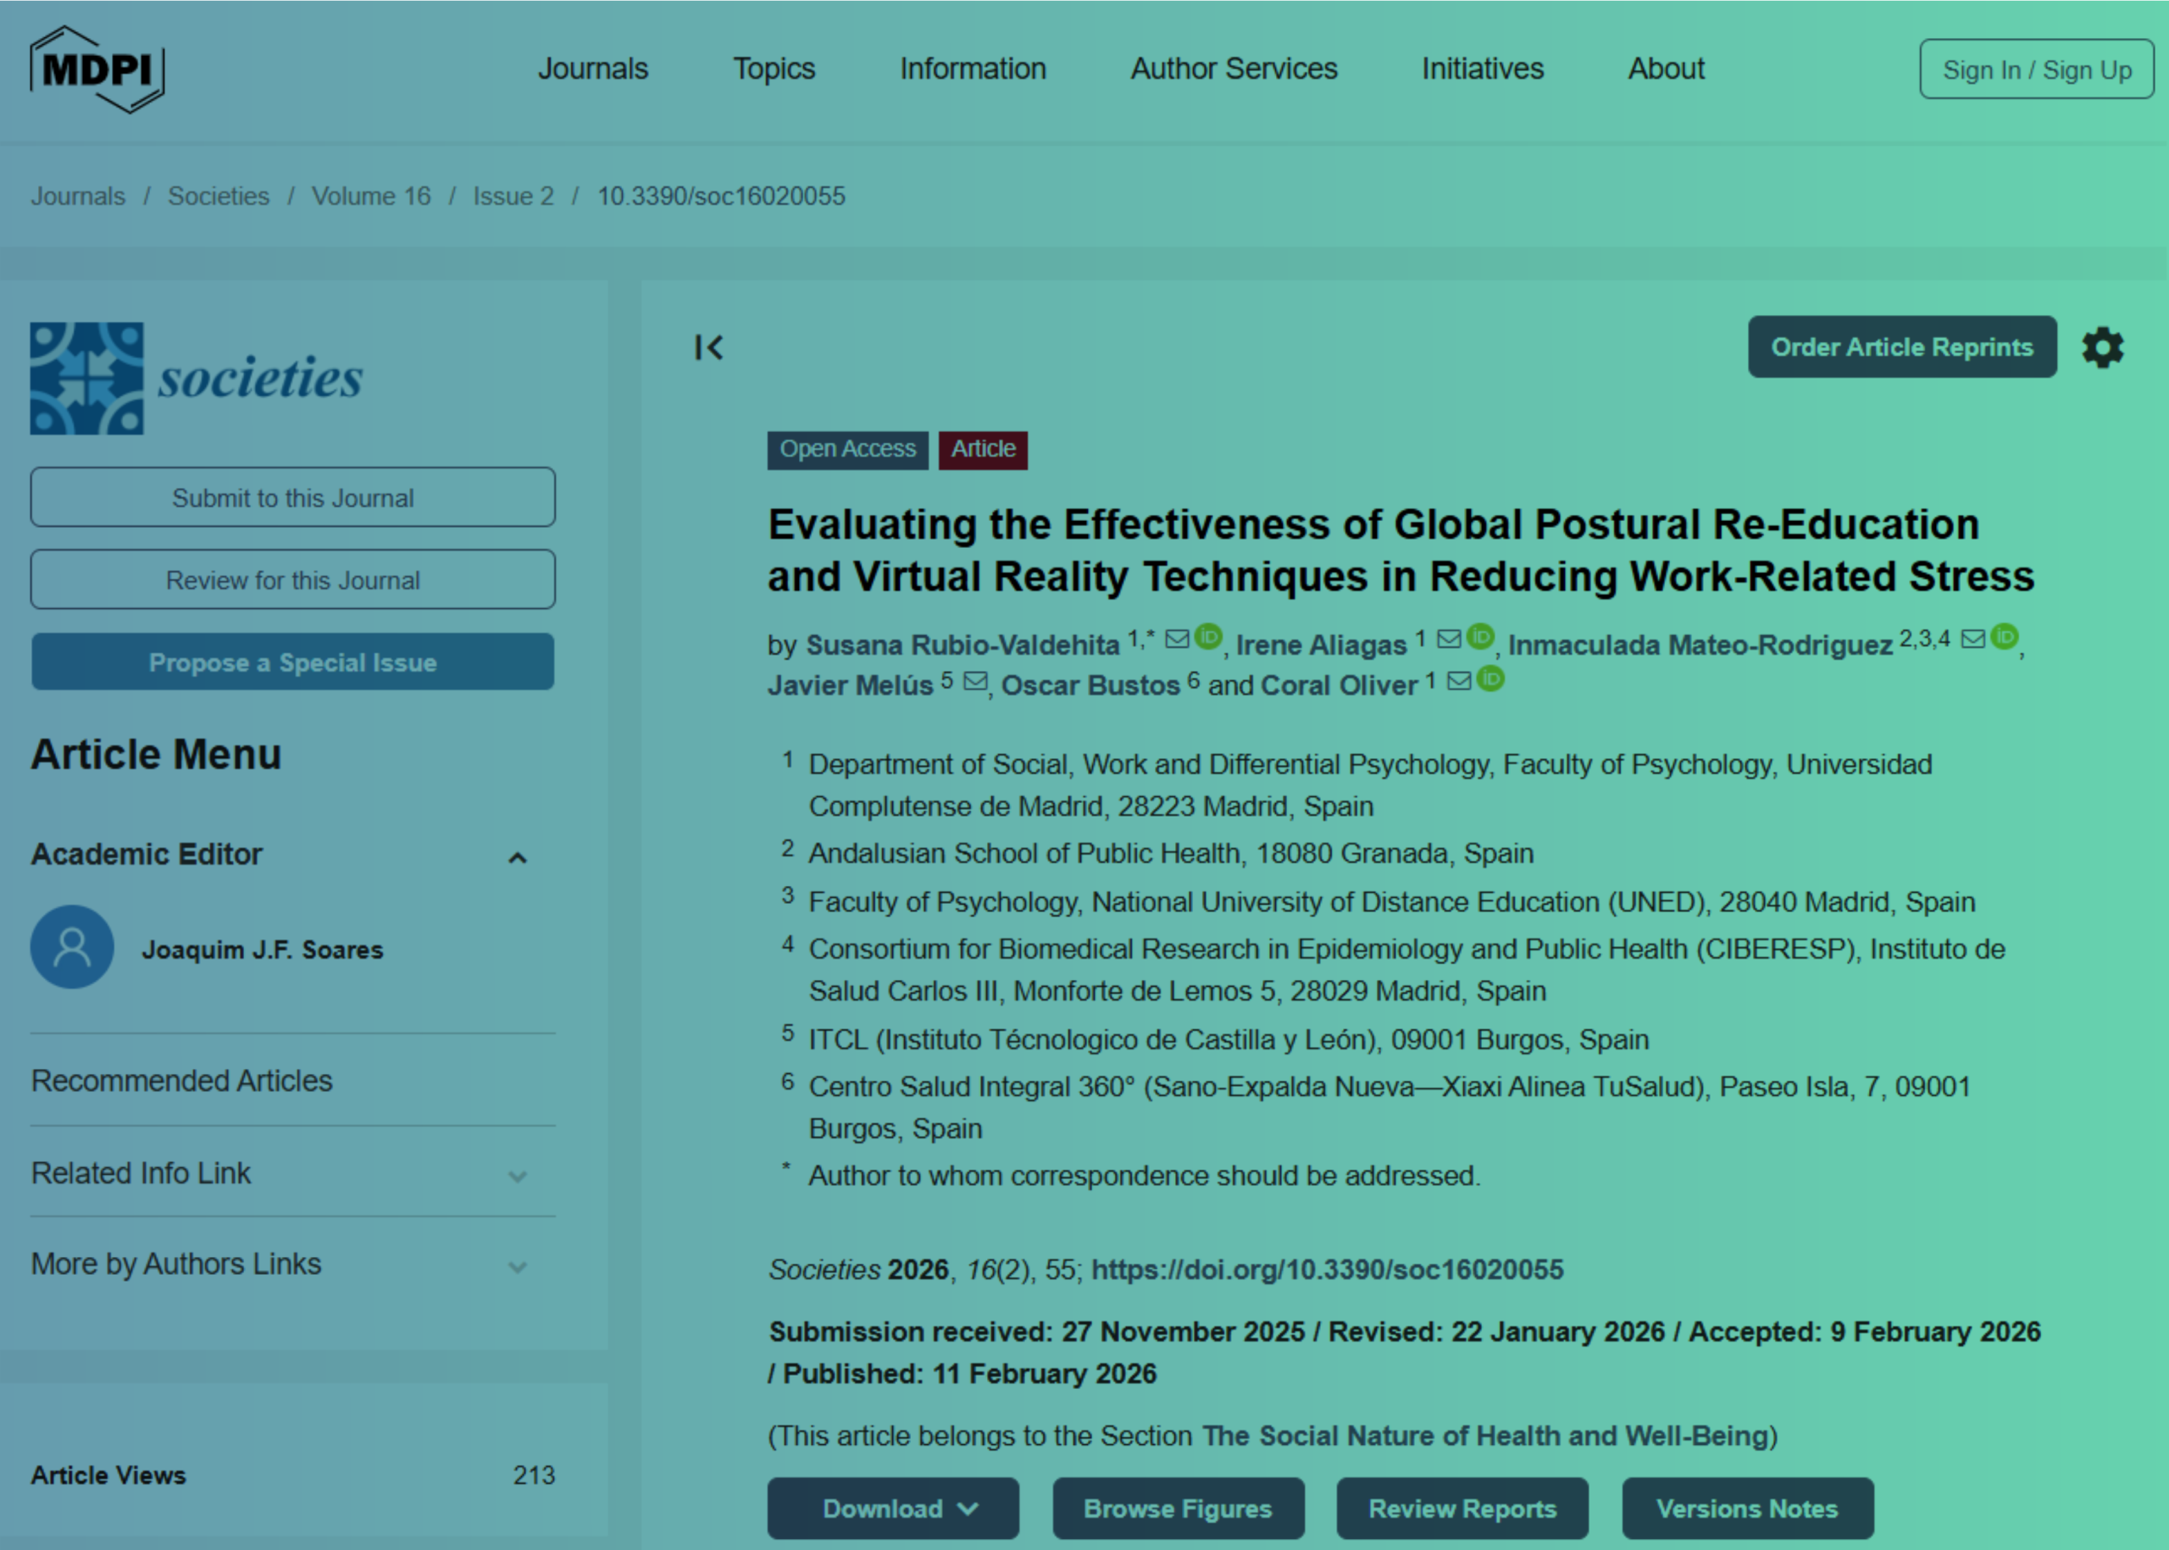Open Irene Aliagas's ORCID icon
Screen dimensions: 2169x1550
coord(1479,637)
